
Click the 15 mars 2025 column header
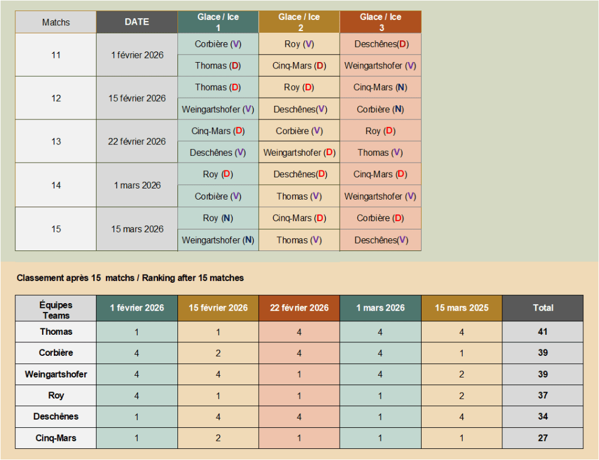[x=461, y=308]
